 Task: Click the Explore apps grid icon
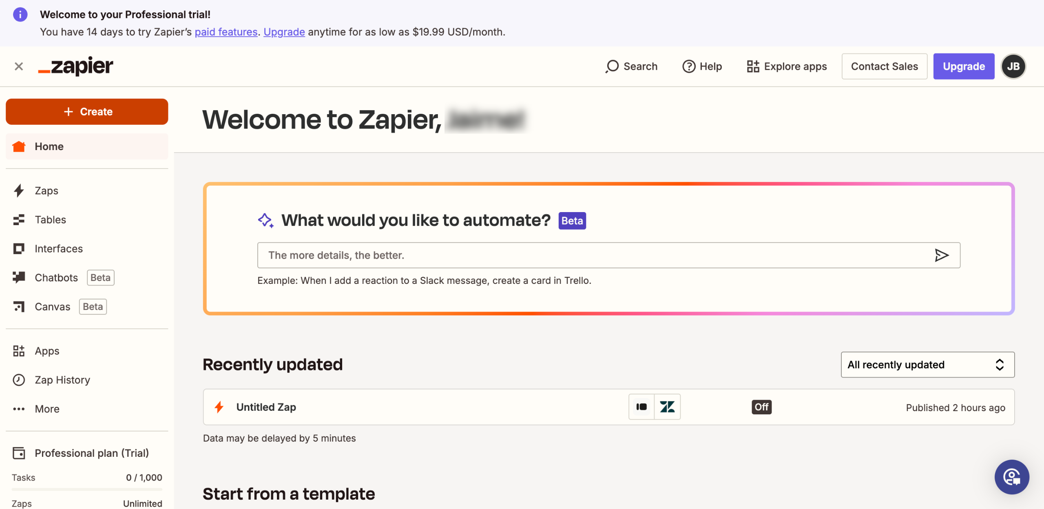tap(753, 66)
